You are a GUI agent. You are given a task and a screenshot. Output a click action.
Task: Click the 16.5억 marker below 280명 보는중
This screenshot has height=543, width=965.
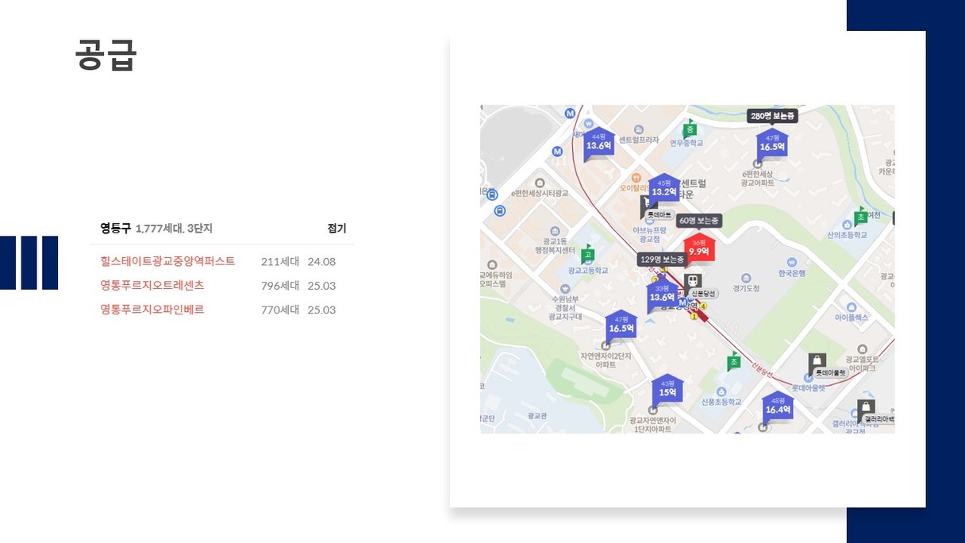click(x=772, y=144)
